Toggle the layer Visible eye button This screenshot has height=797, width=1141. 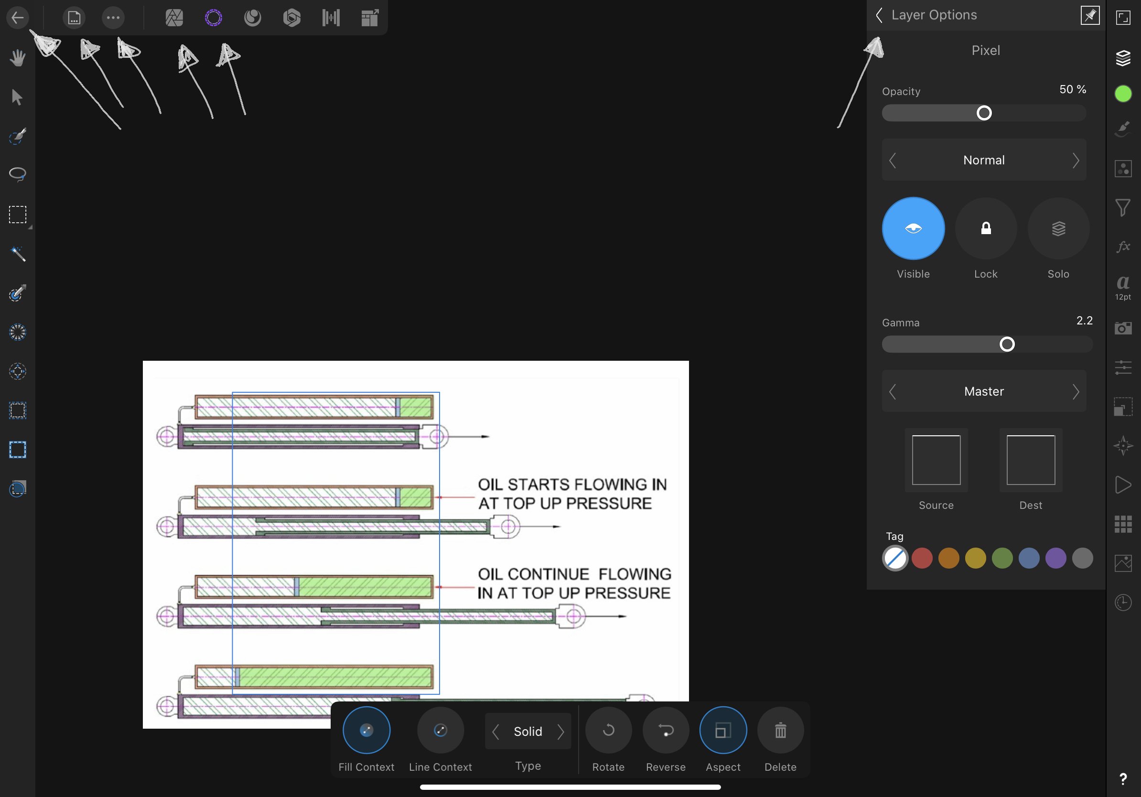(913, 228)
